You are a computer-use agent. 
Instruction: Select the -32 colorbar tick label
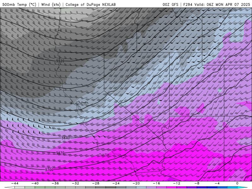75,183
